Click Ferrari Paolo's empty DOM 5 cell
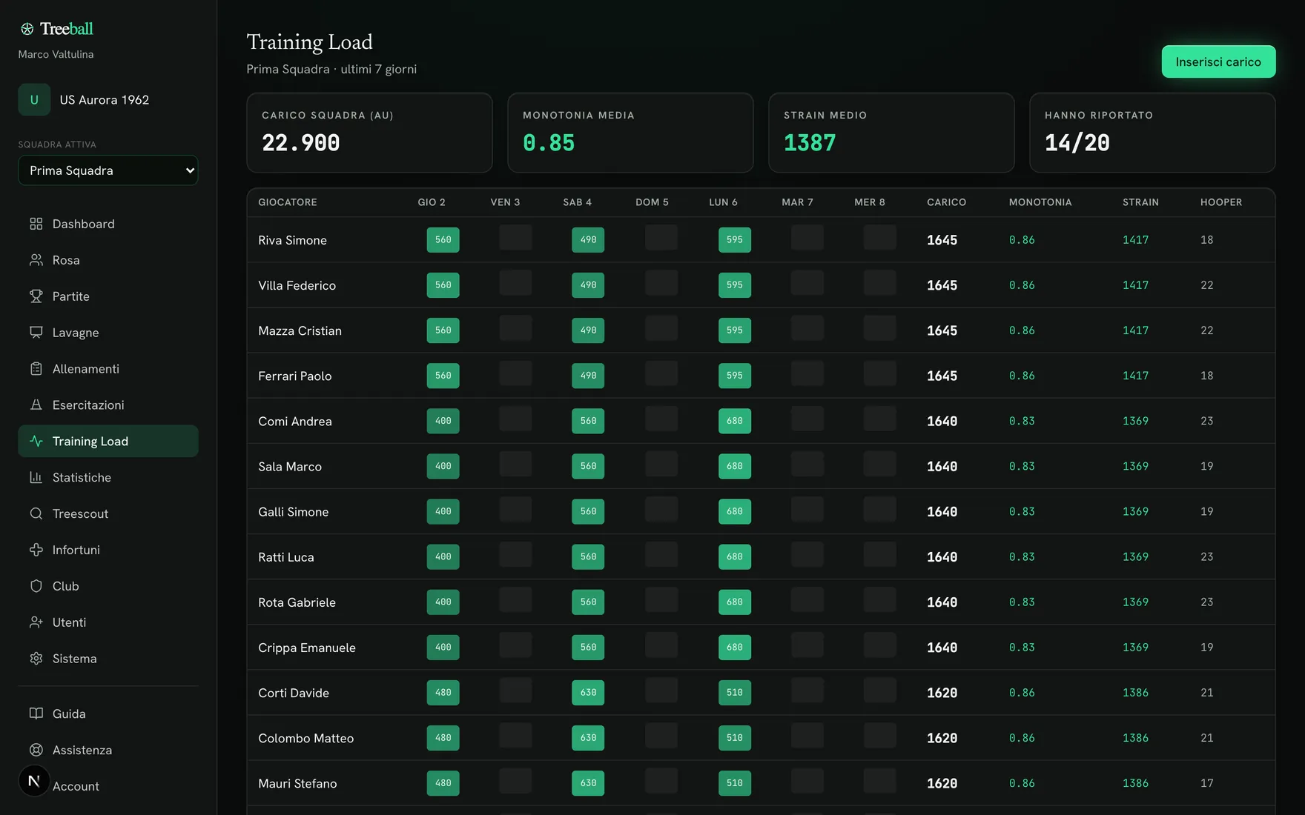The width and height of the screenshot is (1305, 815). point(661,374)
